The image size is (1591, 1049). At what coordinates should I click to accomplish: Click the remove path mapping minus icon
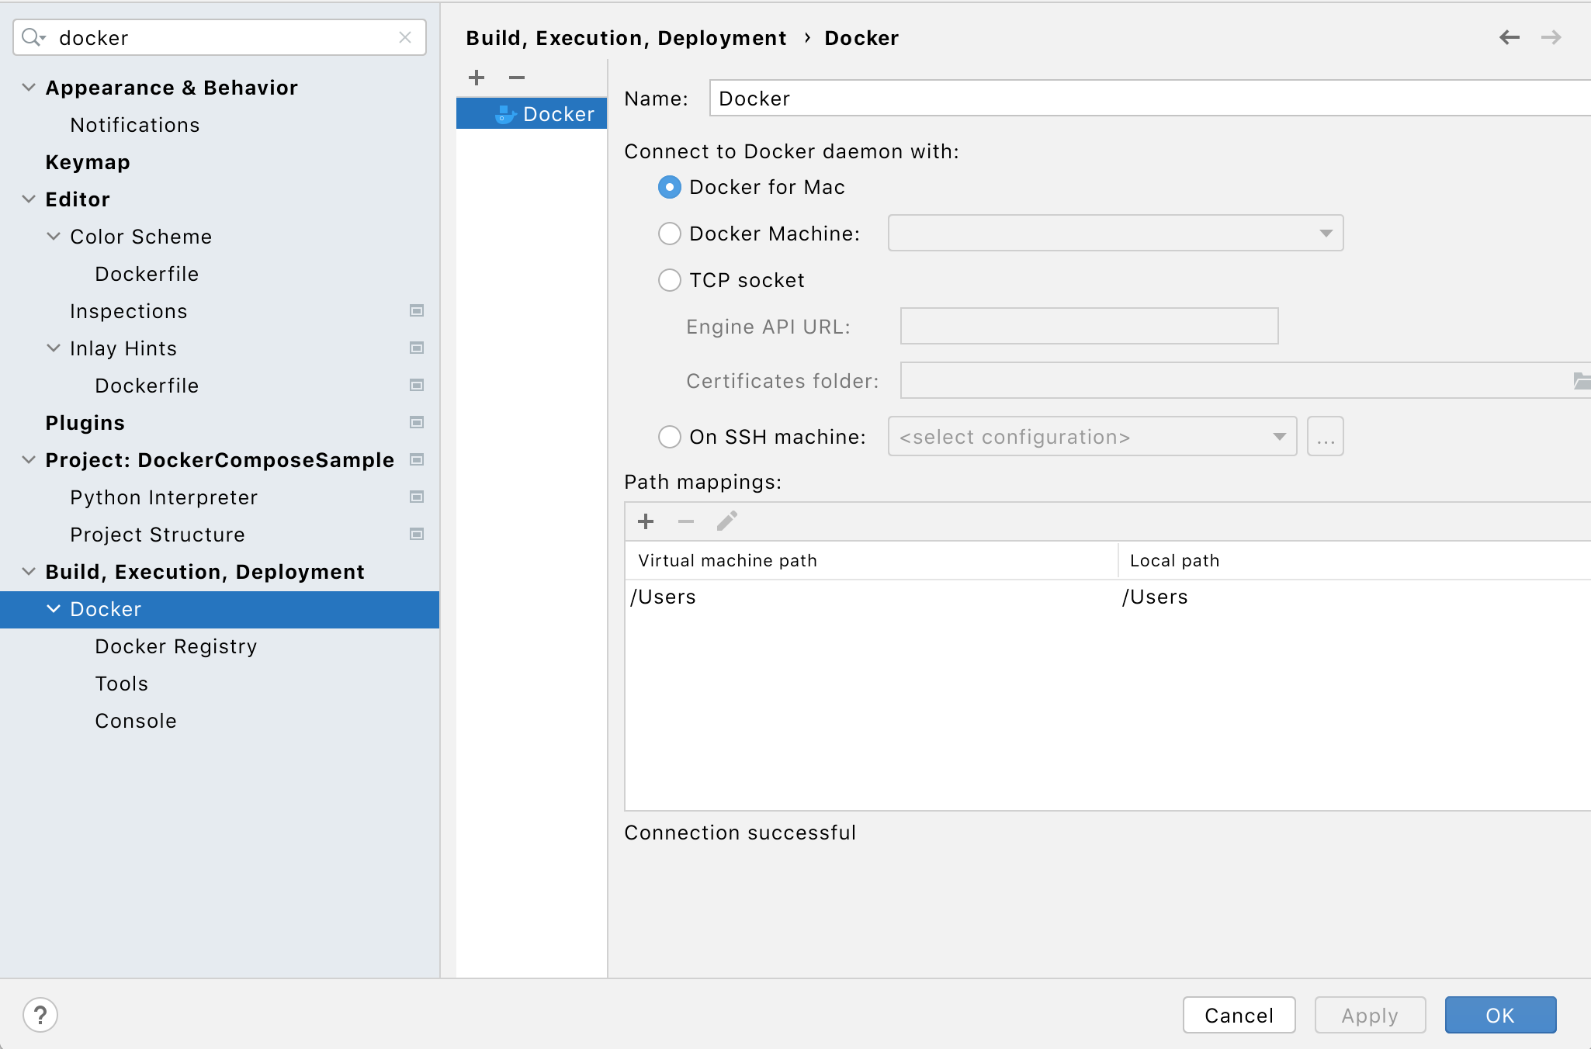(686, 520)
